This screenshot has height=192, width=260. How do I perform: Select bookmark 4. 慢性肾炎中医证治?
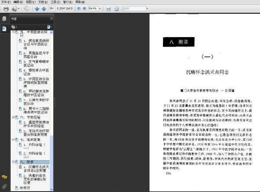tap(36, 72)
